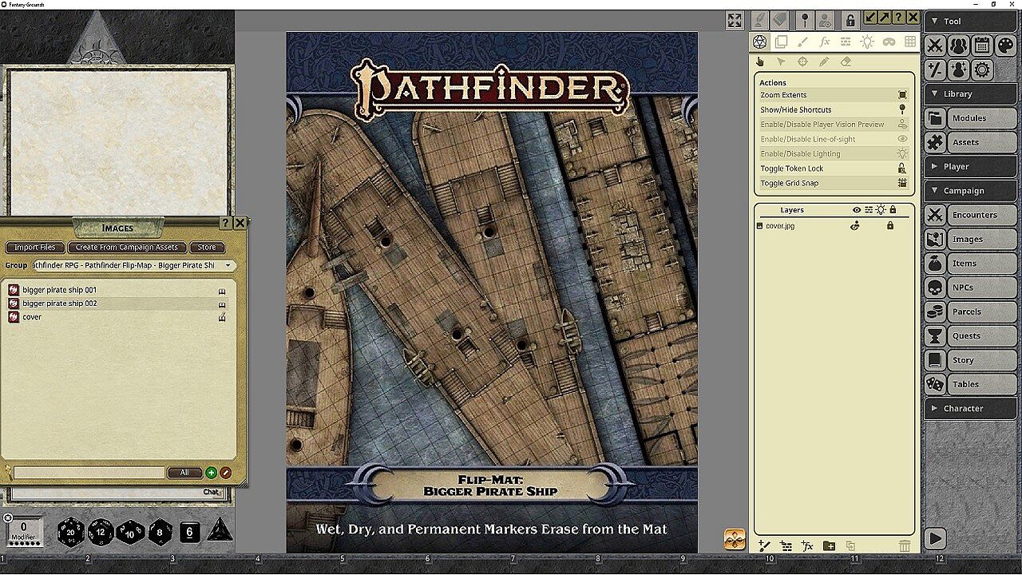Click the delete layer trash icon

[904, 546]
